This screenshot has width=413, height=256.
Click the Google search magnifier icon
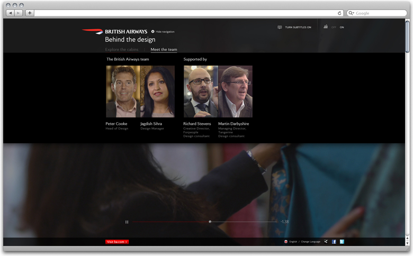click(x=351, y=13)
